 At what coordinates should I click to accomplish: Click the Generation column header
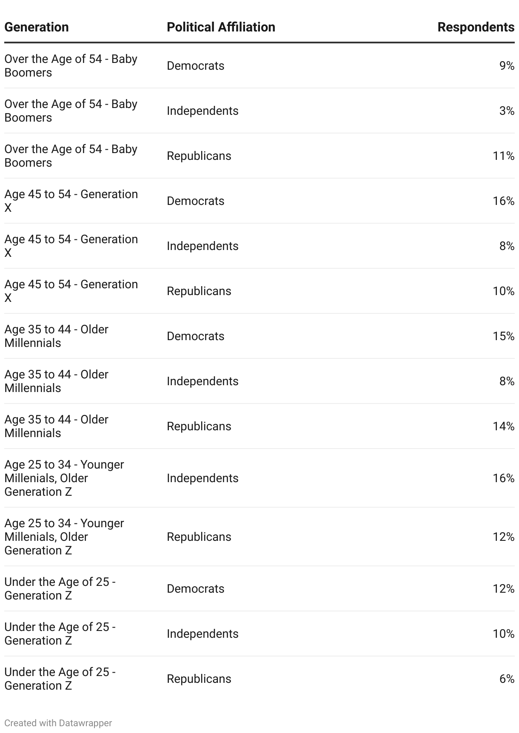[37, 27]
